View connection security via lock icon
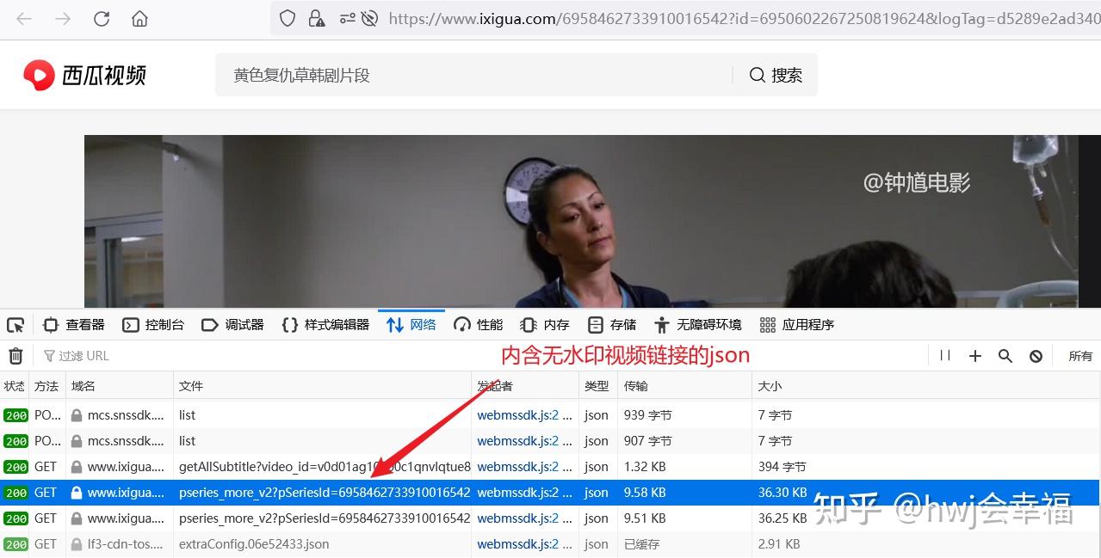 click(x=318, y=18)
